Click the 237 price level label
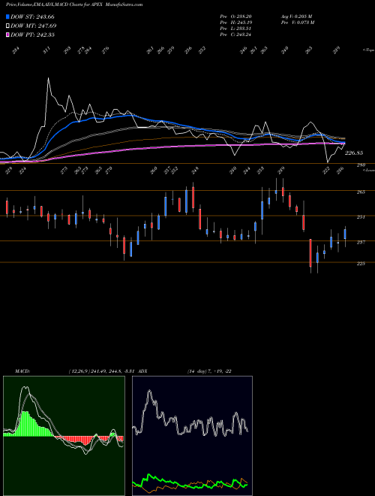The width and height of the screenshot is (375, 496). click(x=361, y=242)
